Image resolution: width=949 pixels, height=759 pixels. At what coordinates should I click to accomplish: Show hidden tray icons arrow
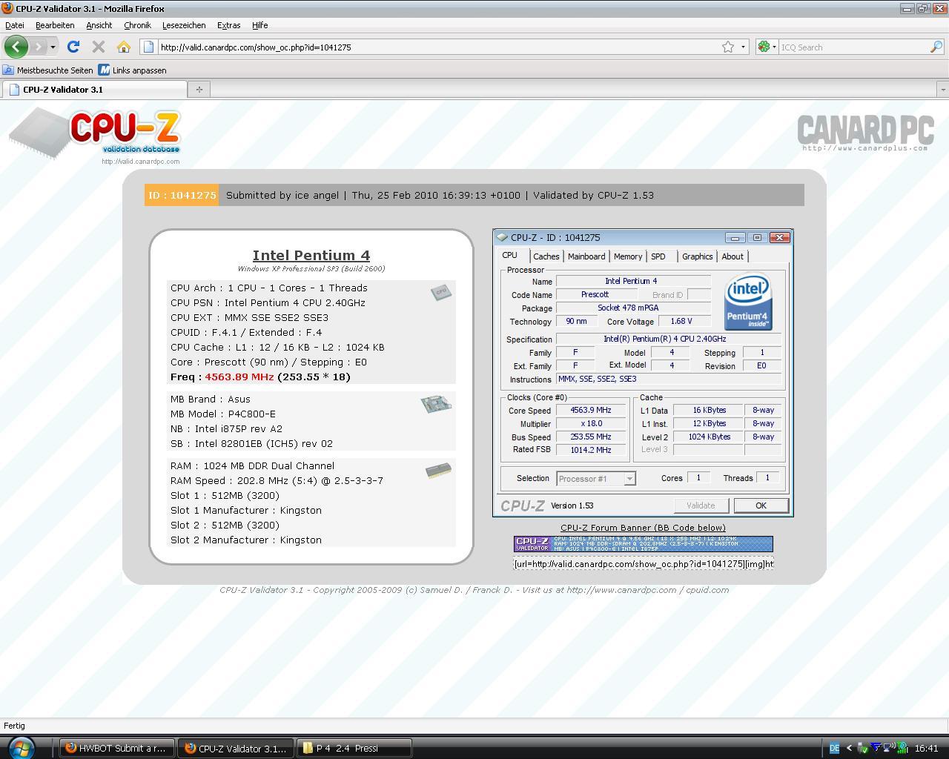[x=850, y=748]
